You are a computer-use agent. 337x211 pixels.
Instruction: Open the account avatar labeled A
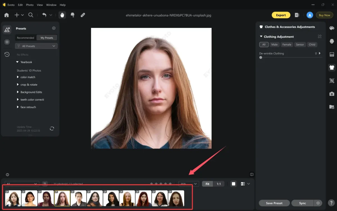(310, 15)
